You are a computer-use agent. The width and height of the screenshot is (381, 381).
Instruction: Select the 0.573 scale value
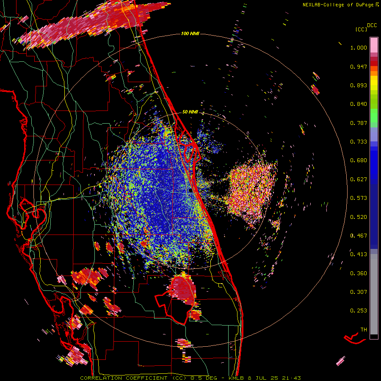coord(359,198)
